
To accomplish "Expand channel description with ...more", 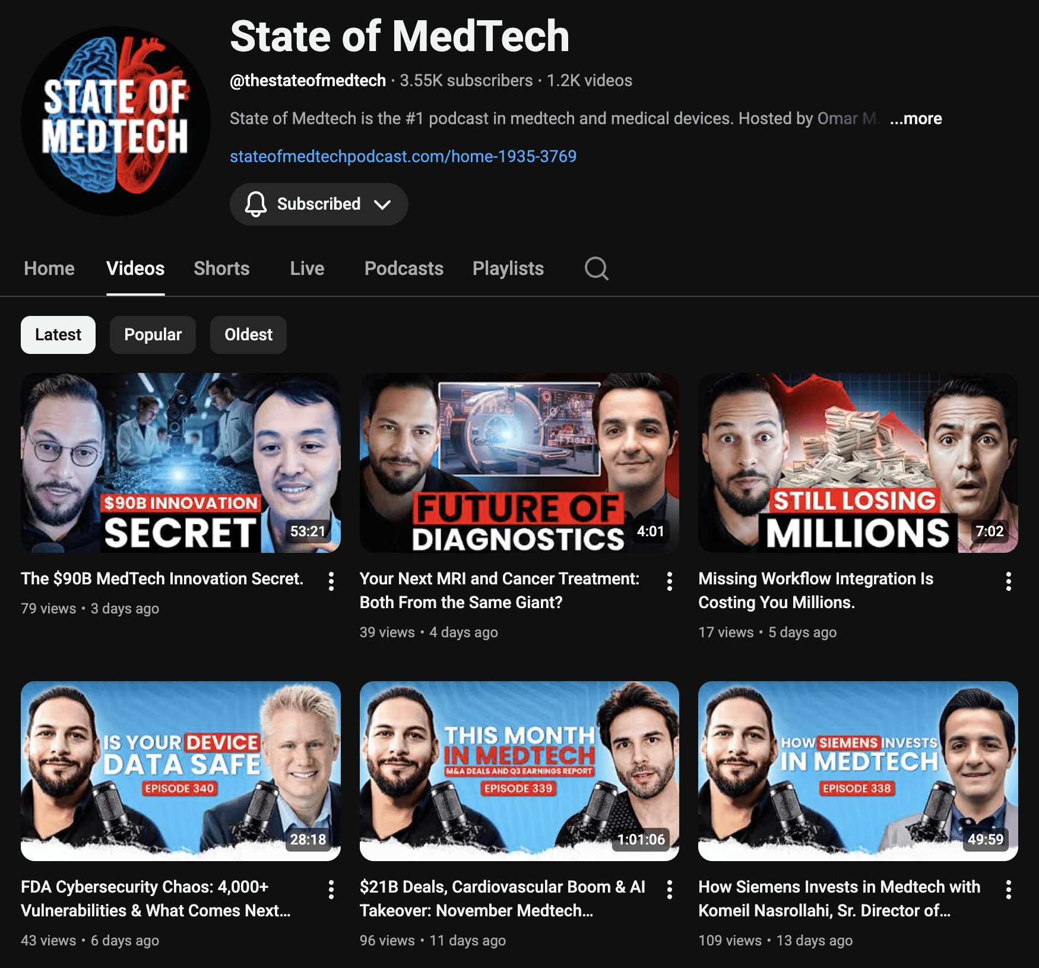I will pos(916,119).
